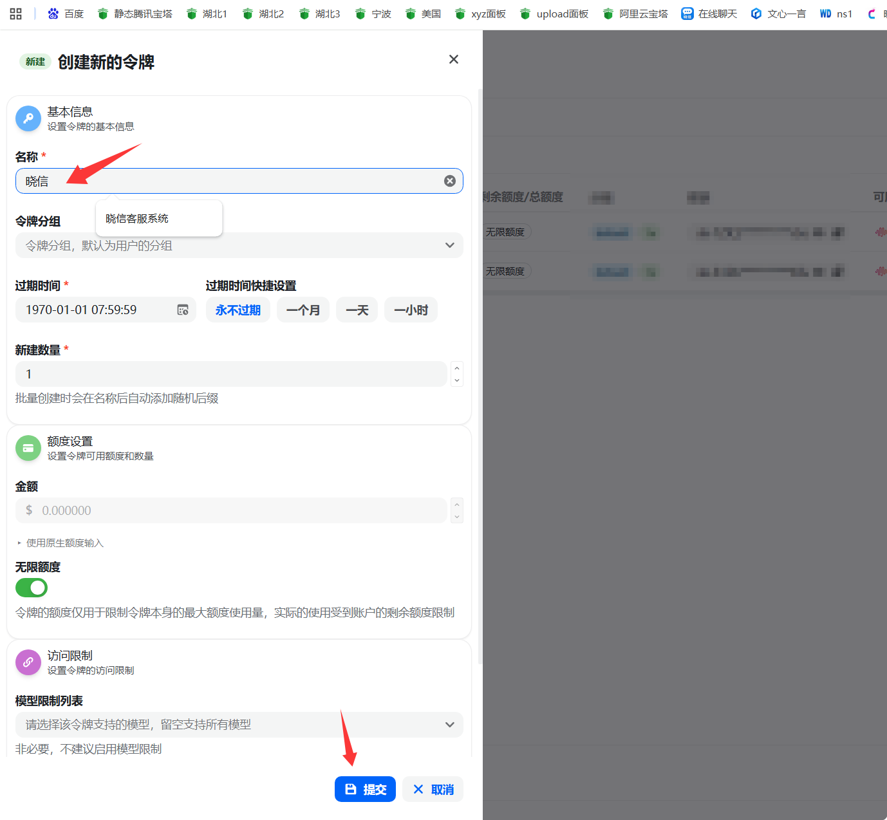Clear the 名称 field with the X icon

450,181
